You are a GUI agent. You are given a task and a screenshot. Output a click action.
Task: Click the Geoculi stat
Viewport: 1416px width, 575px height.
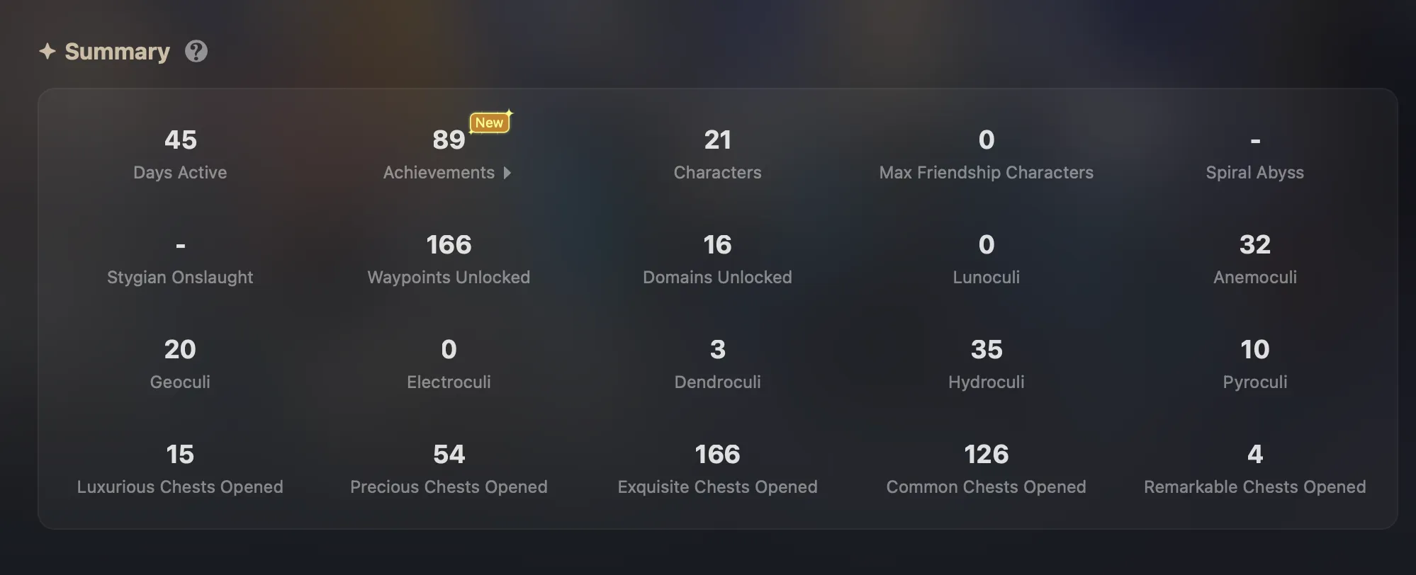180,365
